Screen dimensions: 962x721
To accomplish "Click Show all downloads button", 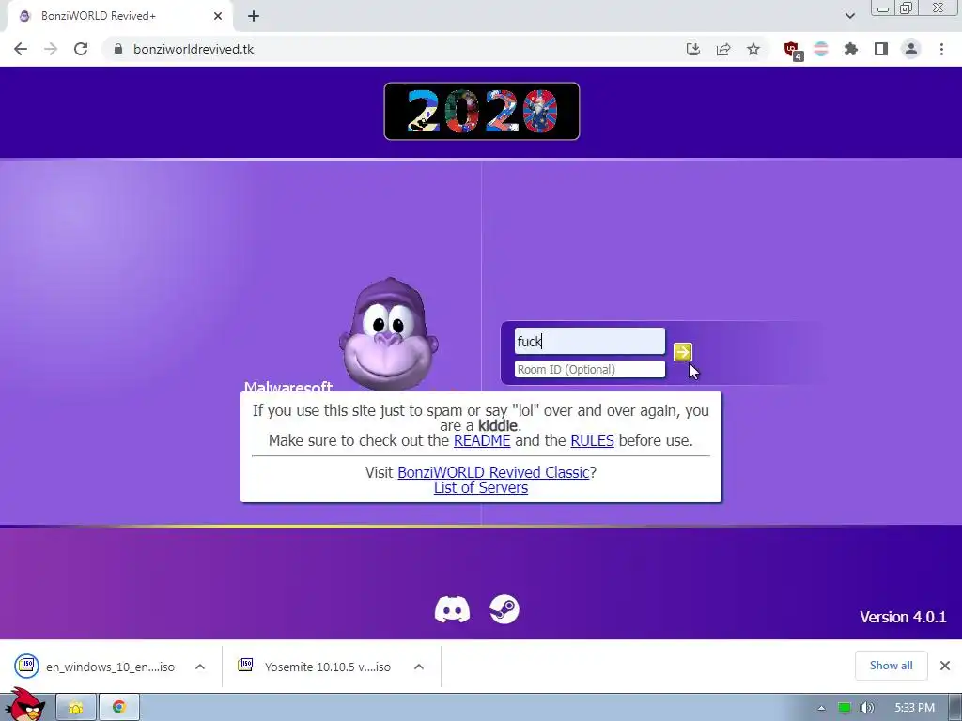I will click(x=891, y=666).
